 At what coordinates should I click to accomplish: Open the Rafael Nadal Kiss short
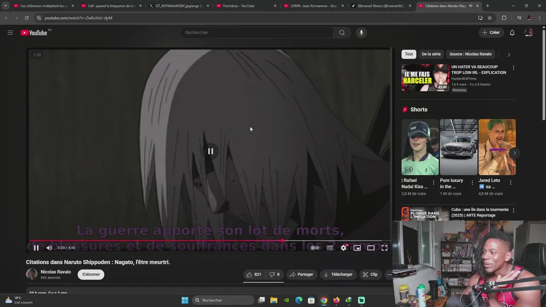pyautogui.click(x=420, y=147)
